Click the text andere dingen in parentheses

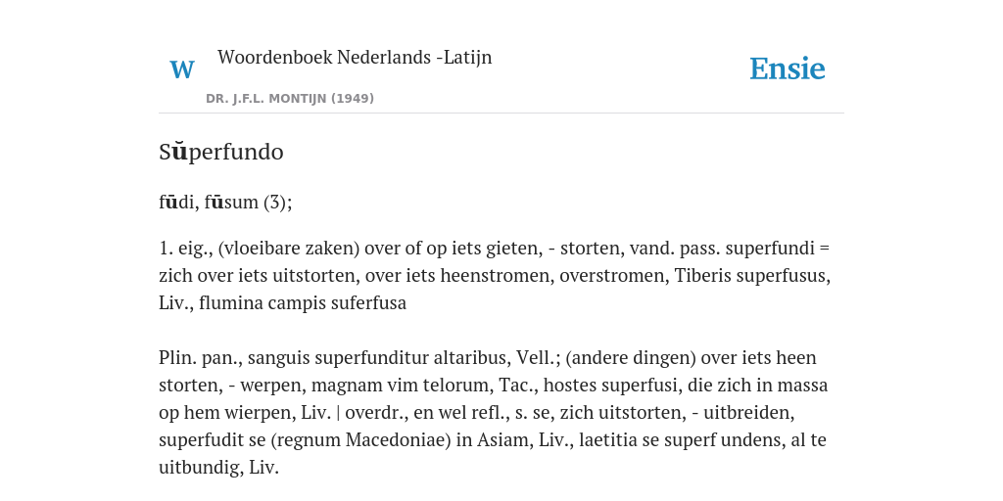631,358
